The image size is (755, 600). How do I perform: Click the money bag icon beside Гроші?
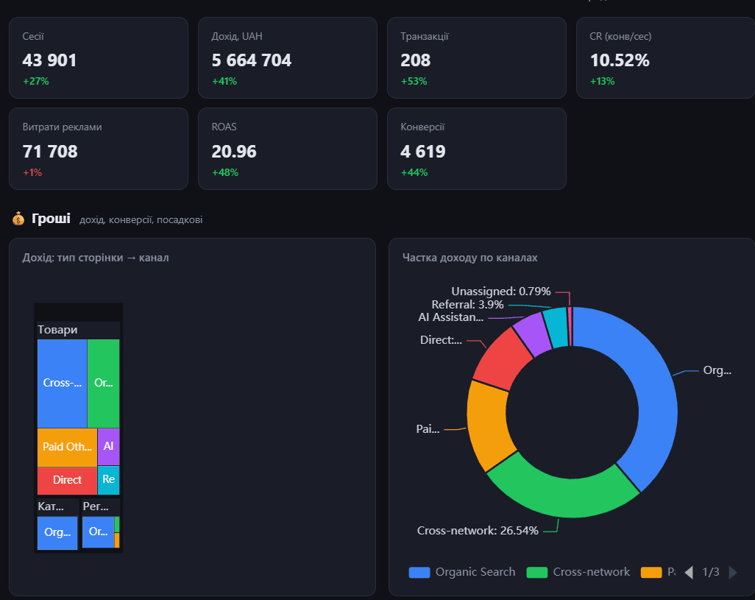pos(18,219)
